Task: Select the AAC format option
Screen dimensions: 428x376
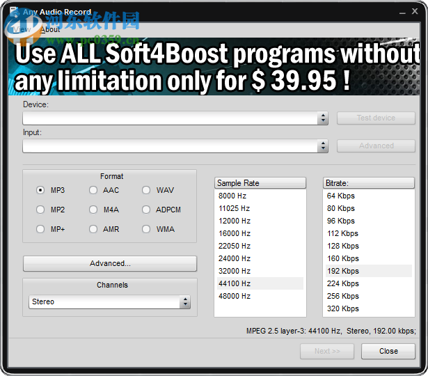Action: point(93,190)
